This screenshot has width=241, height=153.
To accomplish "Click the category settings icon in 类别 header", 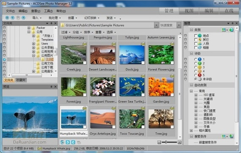I will pos(224,30).
